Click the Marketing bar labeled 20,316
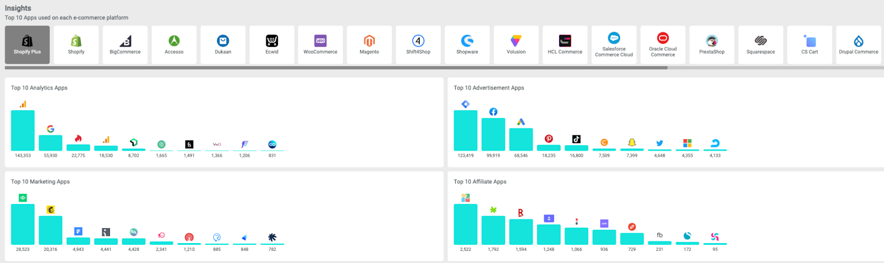Image resolution: width=884 pixels, height=263 pixels. click(50, 230)
